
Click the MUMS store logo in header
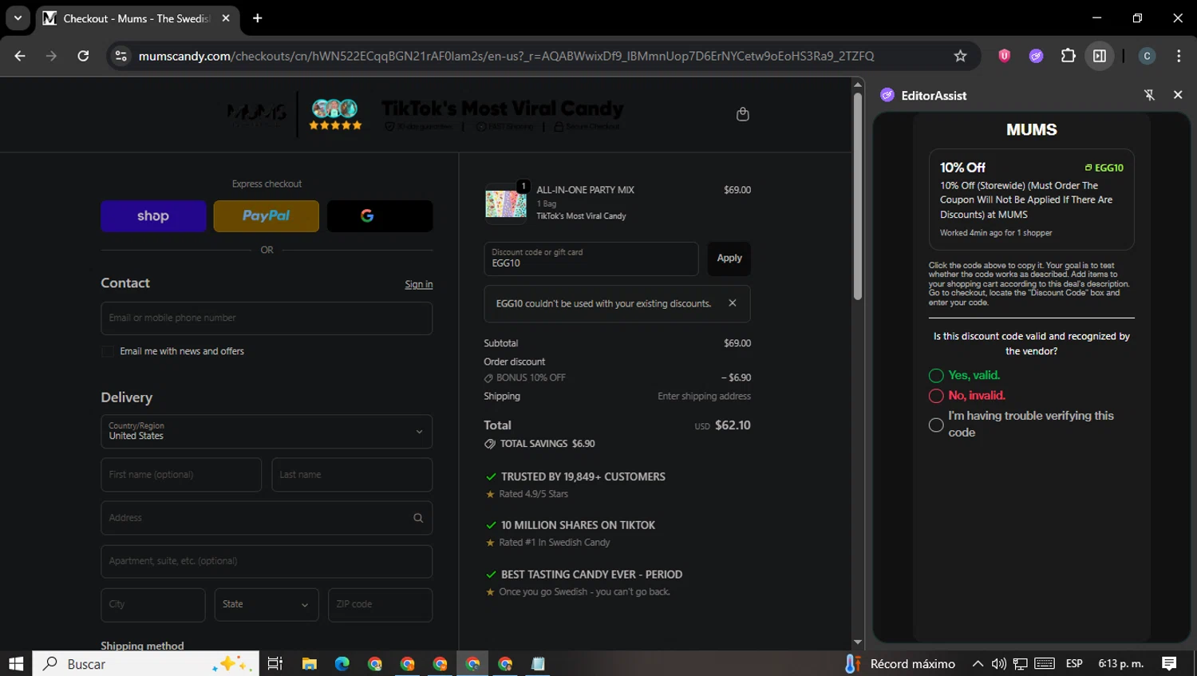coord(256,114)
